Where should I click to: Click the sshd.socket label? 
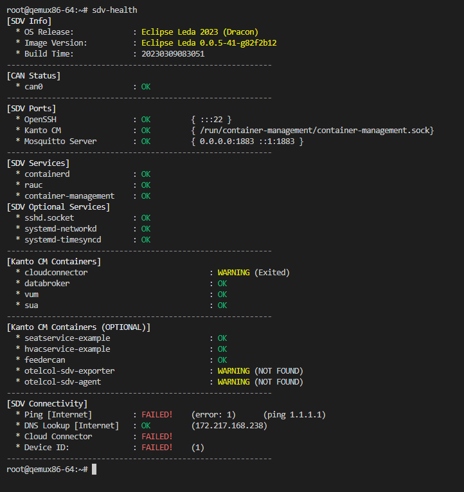click(x=49, y=218)
